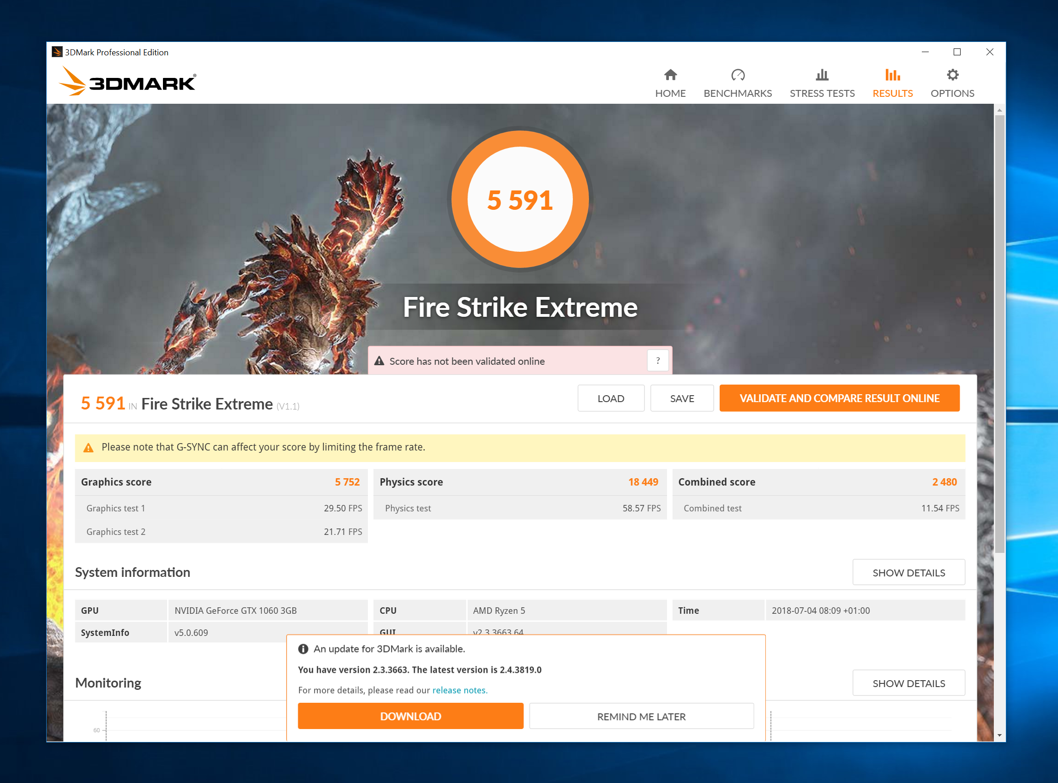Viewport: 1058px width, 783px height.
Task: Expand System information with Show Details
Action: tap(908, 573)
